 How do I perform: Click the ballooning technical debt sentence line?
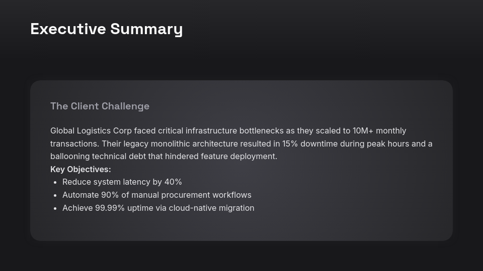[x=164, y=156]
